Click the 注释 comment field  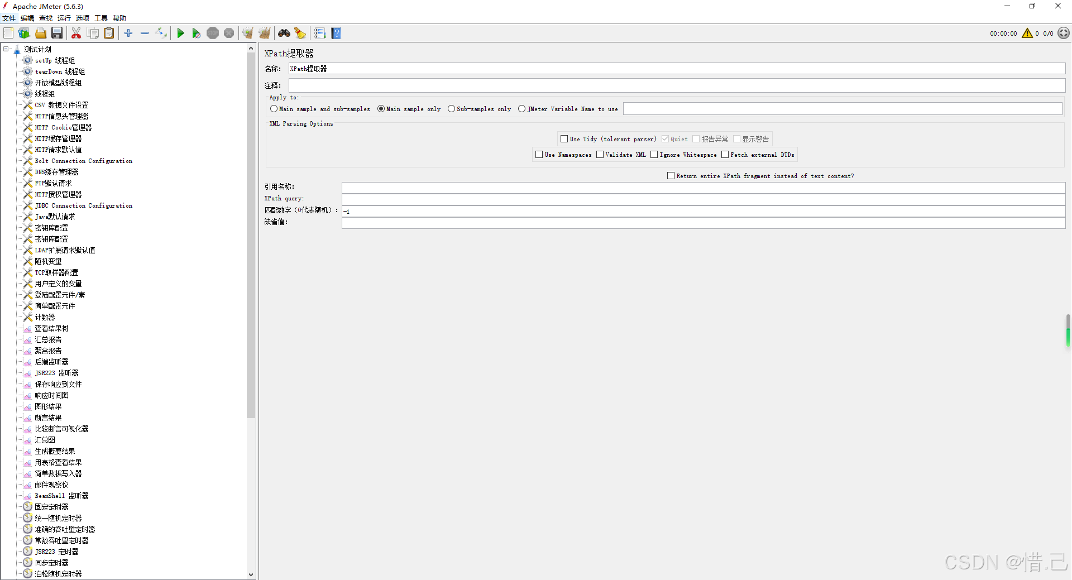click(677, 85)
